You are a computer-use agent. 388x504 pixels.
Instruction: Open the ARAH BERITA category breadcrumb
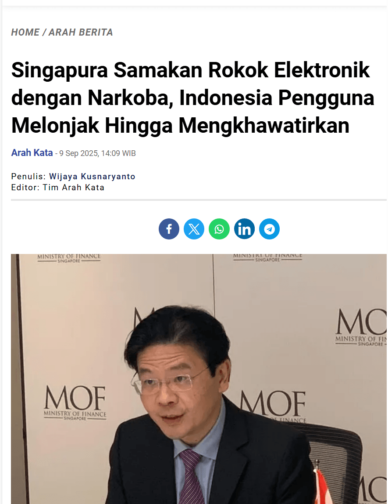(81, 32)
